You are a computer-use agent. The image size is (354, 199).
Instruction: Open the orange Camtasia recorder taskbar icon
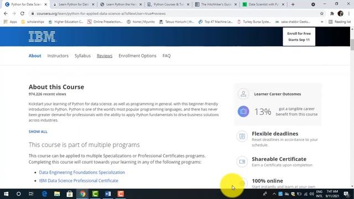(x=121, y=194)
